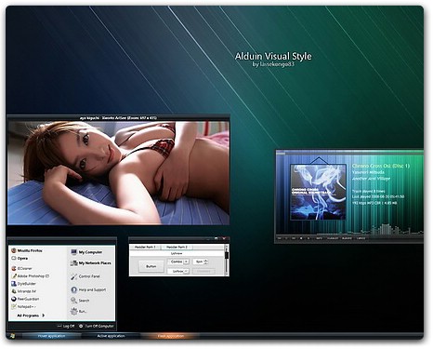The width and height of the screenshot is (433, 349).
Task: Click the Chrono Cross album art thumbnail
Action: tap(318, 192)
